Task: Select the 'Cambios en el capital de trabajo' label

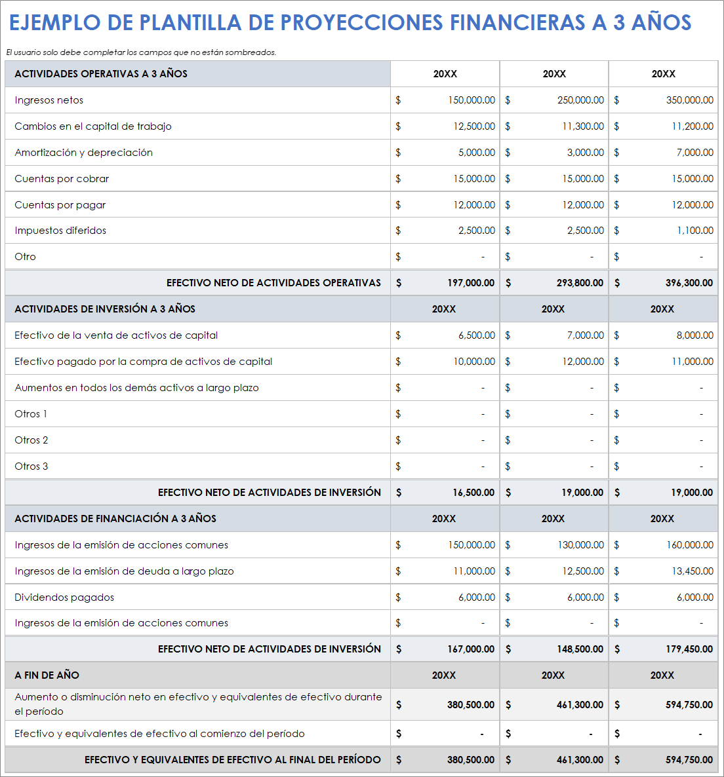Action: 92,126
